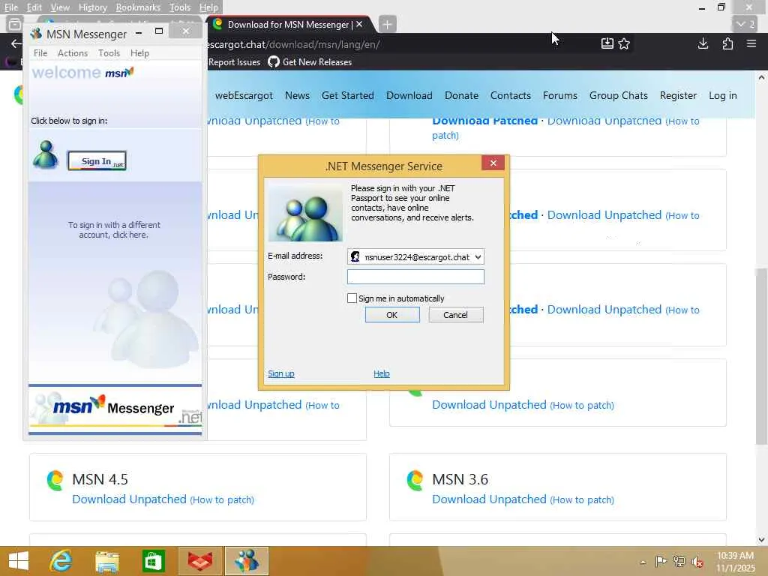The width and height of the screenshot is (768, 576).
Task: Open the browser downloads arrow icon
Action: [x=703, y=43]
